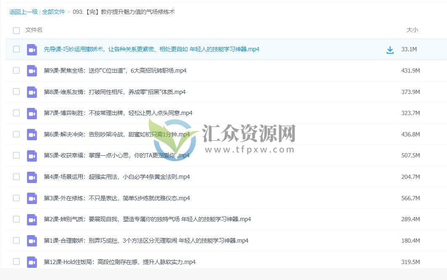Open 返回上一级 breadcrumb link

tap(22, 12)
